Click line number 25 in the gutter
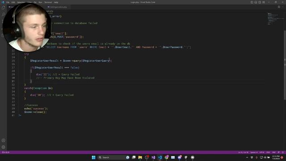This screenshot has width=286, height=161. point(13,61)
